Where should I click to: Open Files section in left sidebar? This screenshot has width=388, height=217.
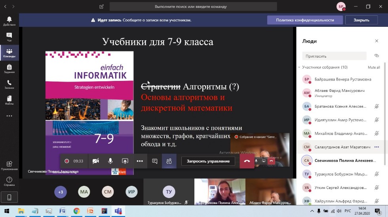click(9, 100)
